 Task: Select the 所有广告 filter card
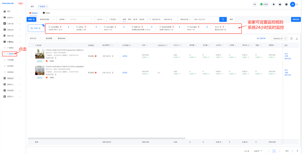(x=36, y=28)
